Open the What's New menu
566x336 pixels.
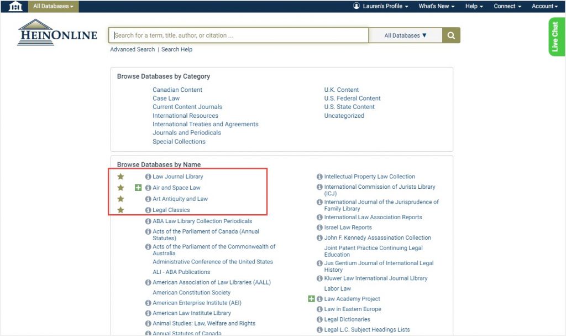point(437,6)
